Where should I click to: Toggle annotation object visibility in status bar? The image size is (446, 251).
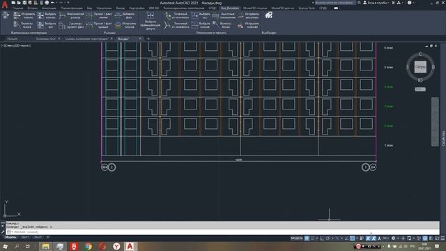coord(368,238)
